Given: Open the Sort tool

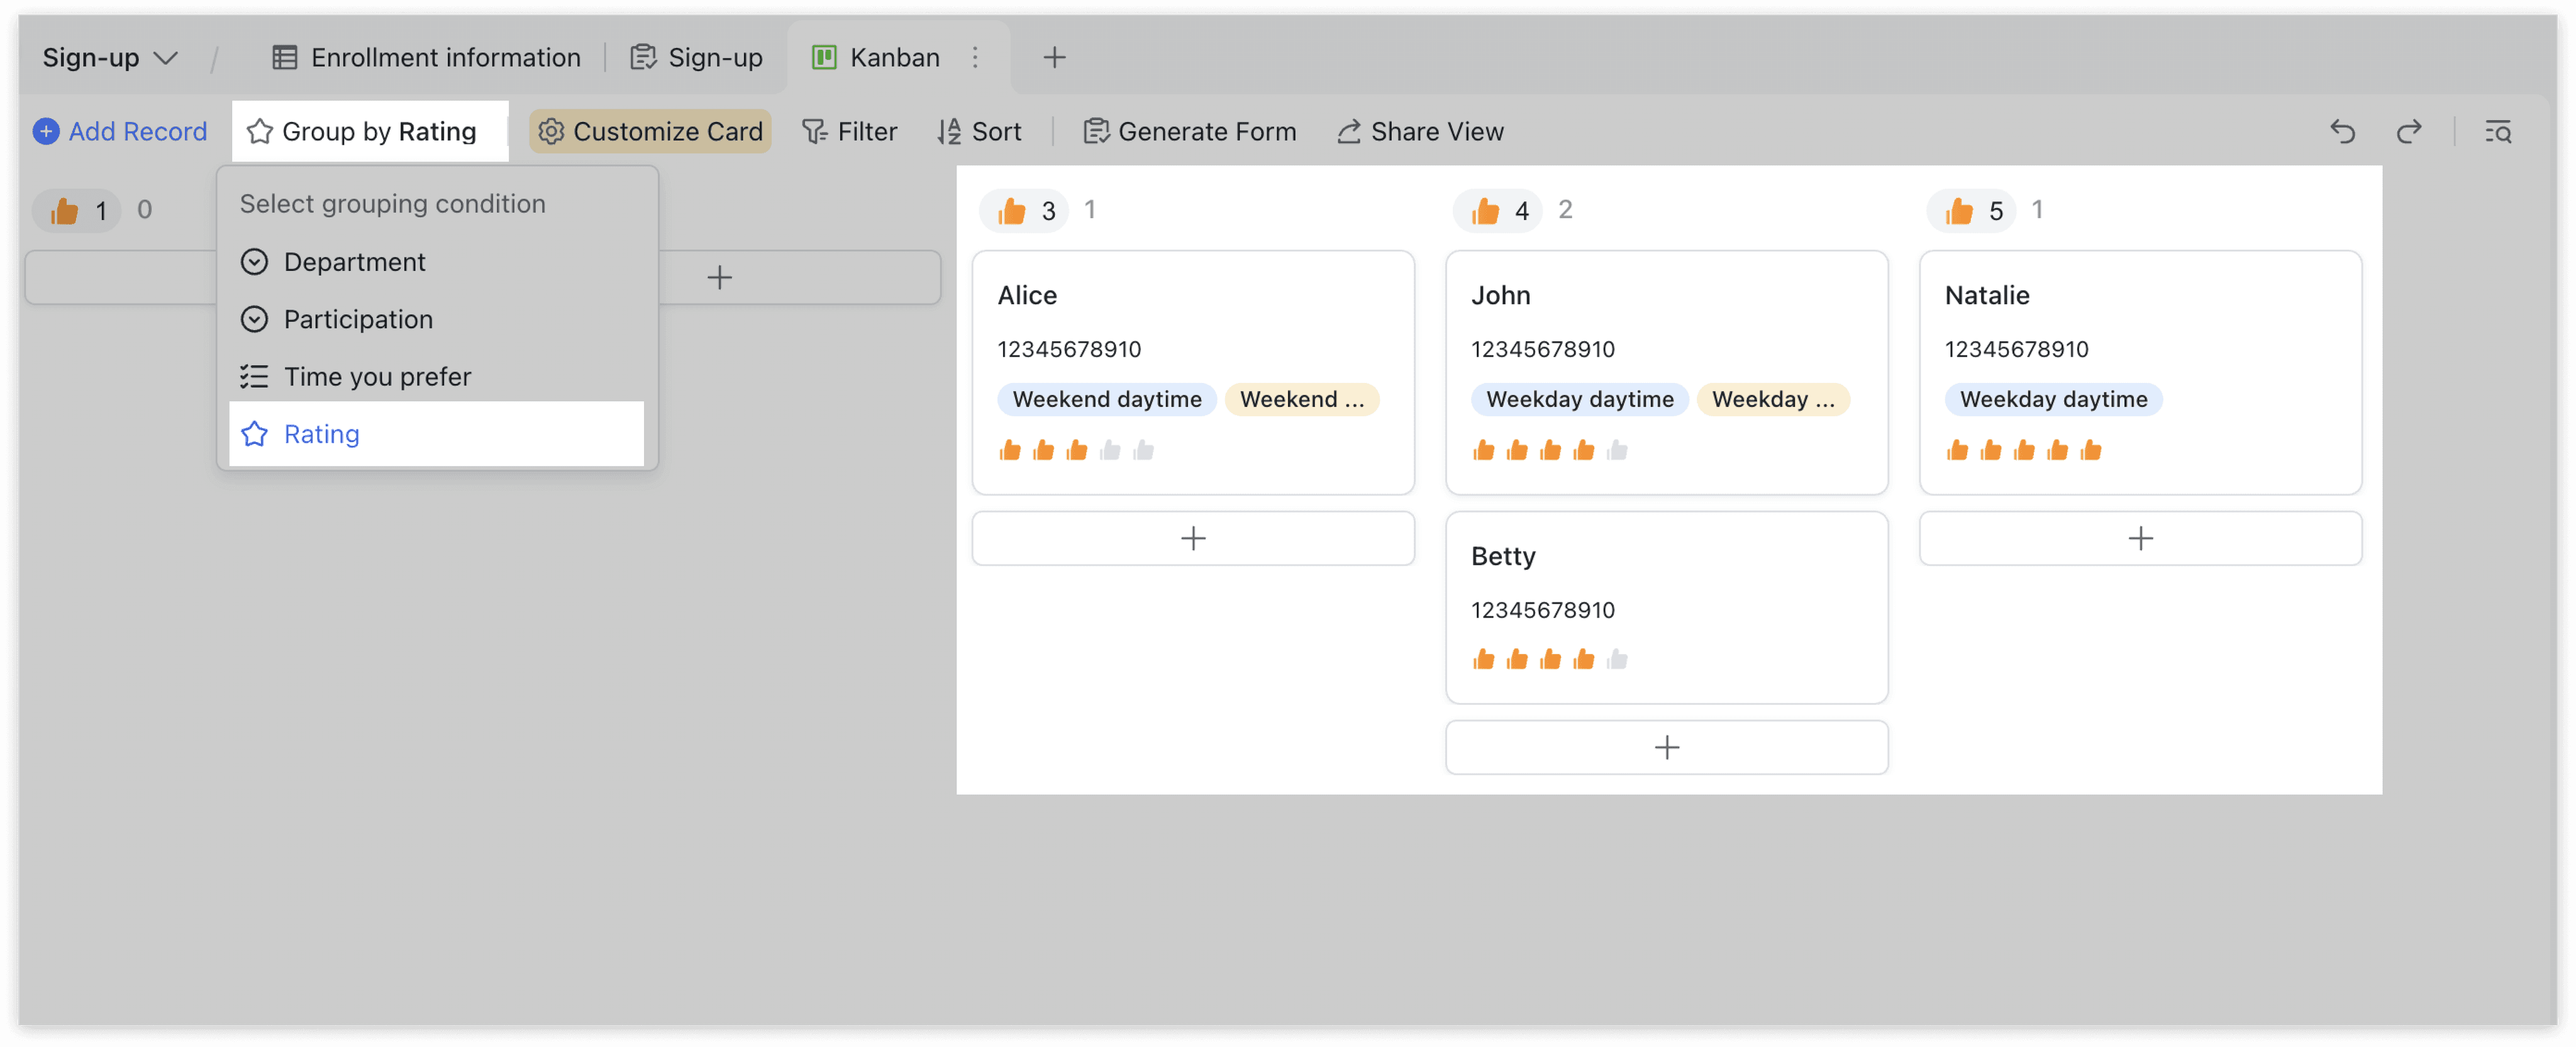Looking at the screenshot, I should tap(979, 131).
